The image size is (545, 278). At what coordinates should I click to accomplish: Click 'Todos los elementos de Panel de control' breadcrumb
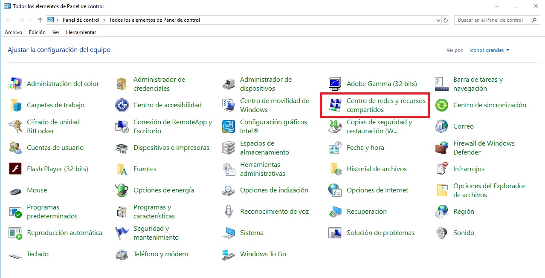pyautogui.click(x=154, y=20)
